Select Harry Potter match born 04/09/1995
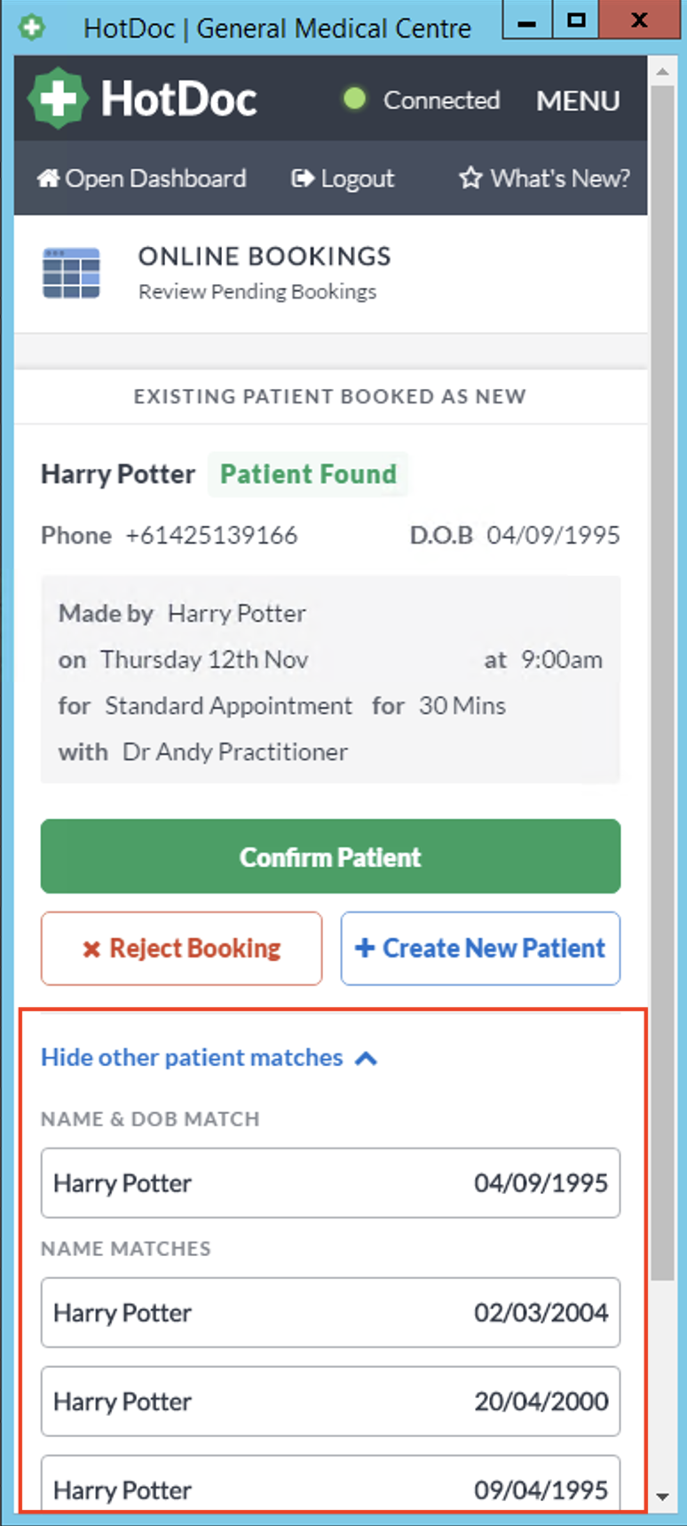687x1526 pixels. (330, 1183)
